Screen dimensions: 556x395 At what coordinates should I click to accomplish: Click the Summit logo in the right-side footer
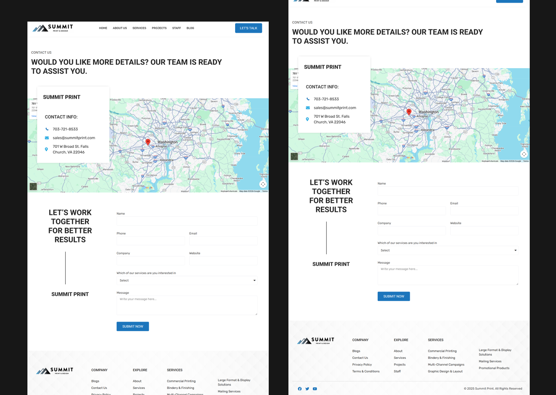pyautogui.click(x=316, y=341)
